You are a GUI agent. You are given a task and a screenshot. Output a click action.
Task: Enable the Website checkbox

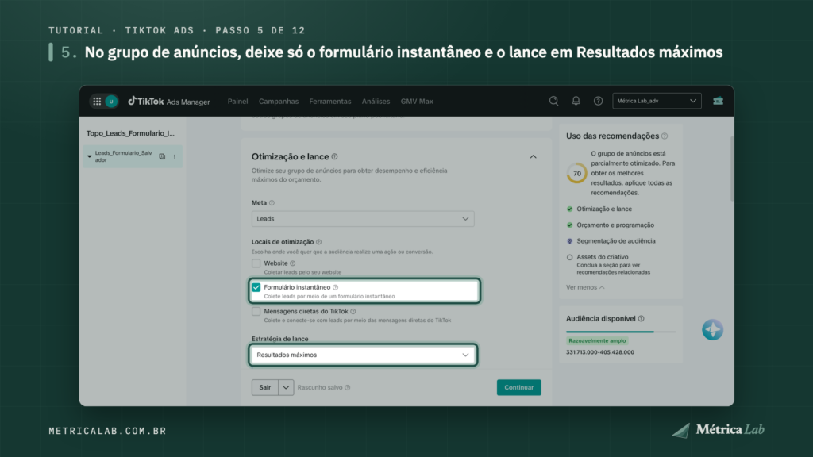(256, 263)
